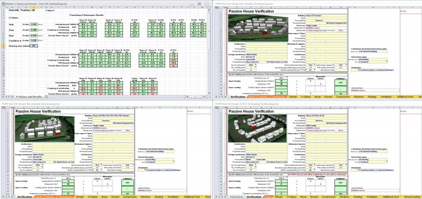Click site model image in bottom-right PHPP window
The height and width of the screenshot is (199, 422).
coord(257,128)
